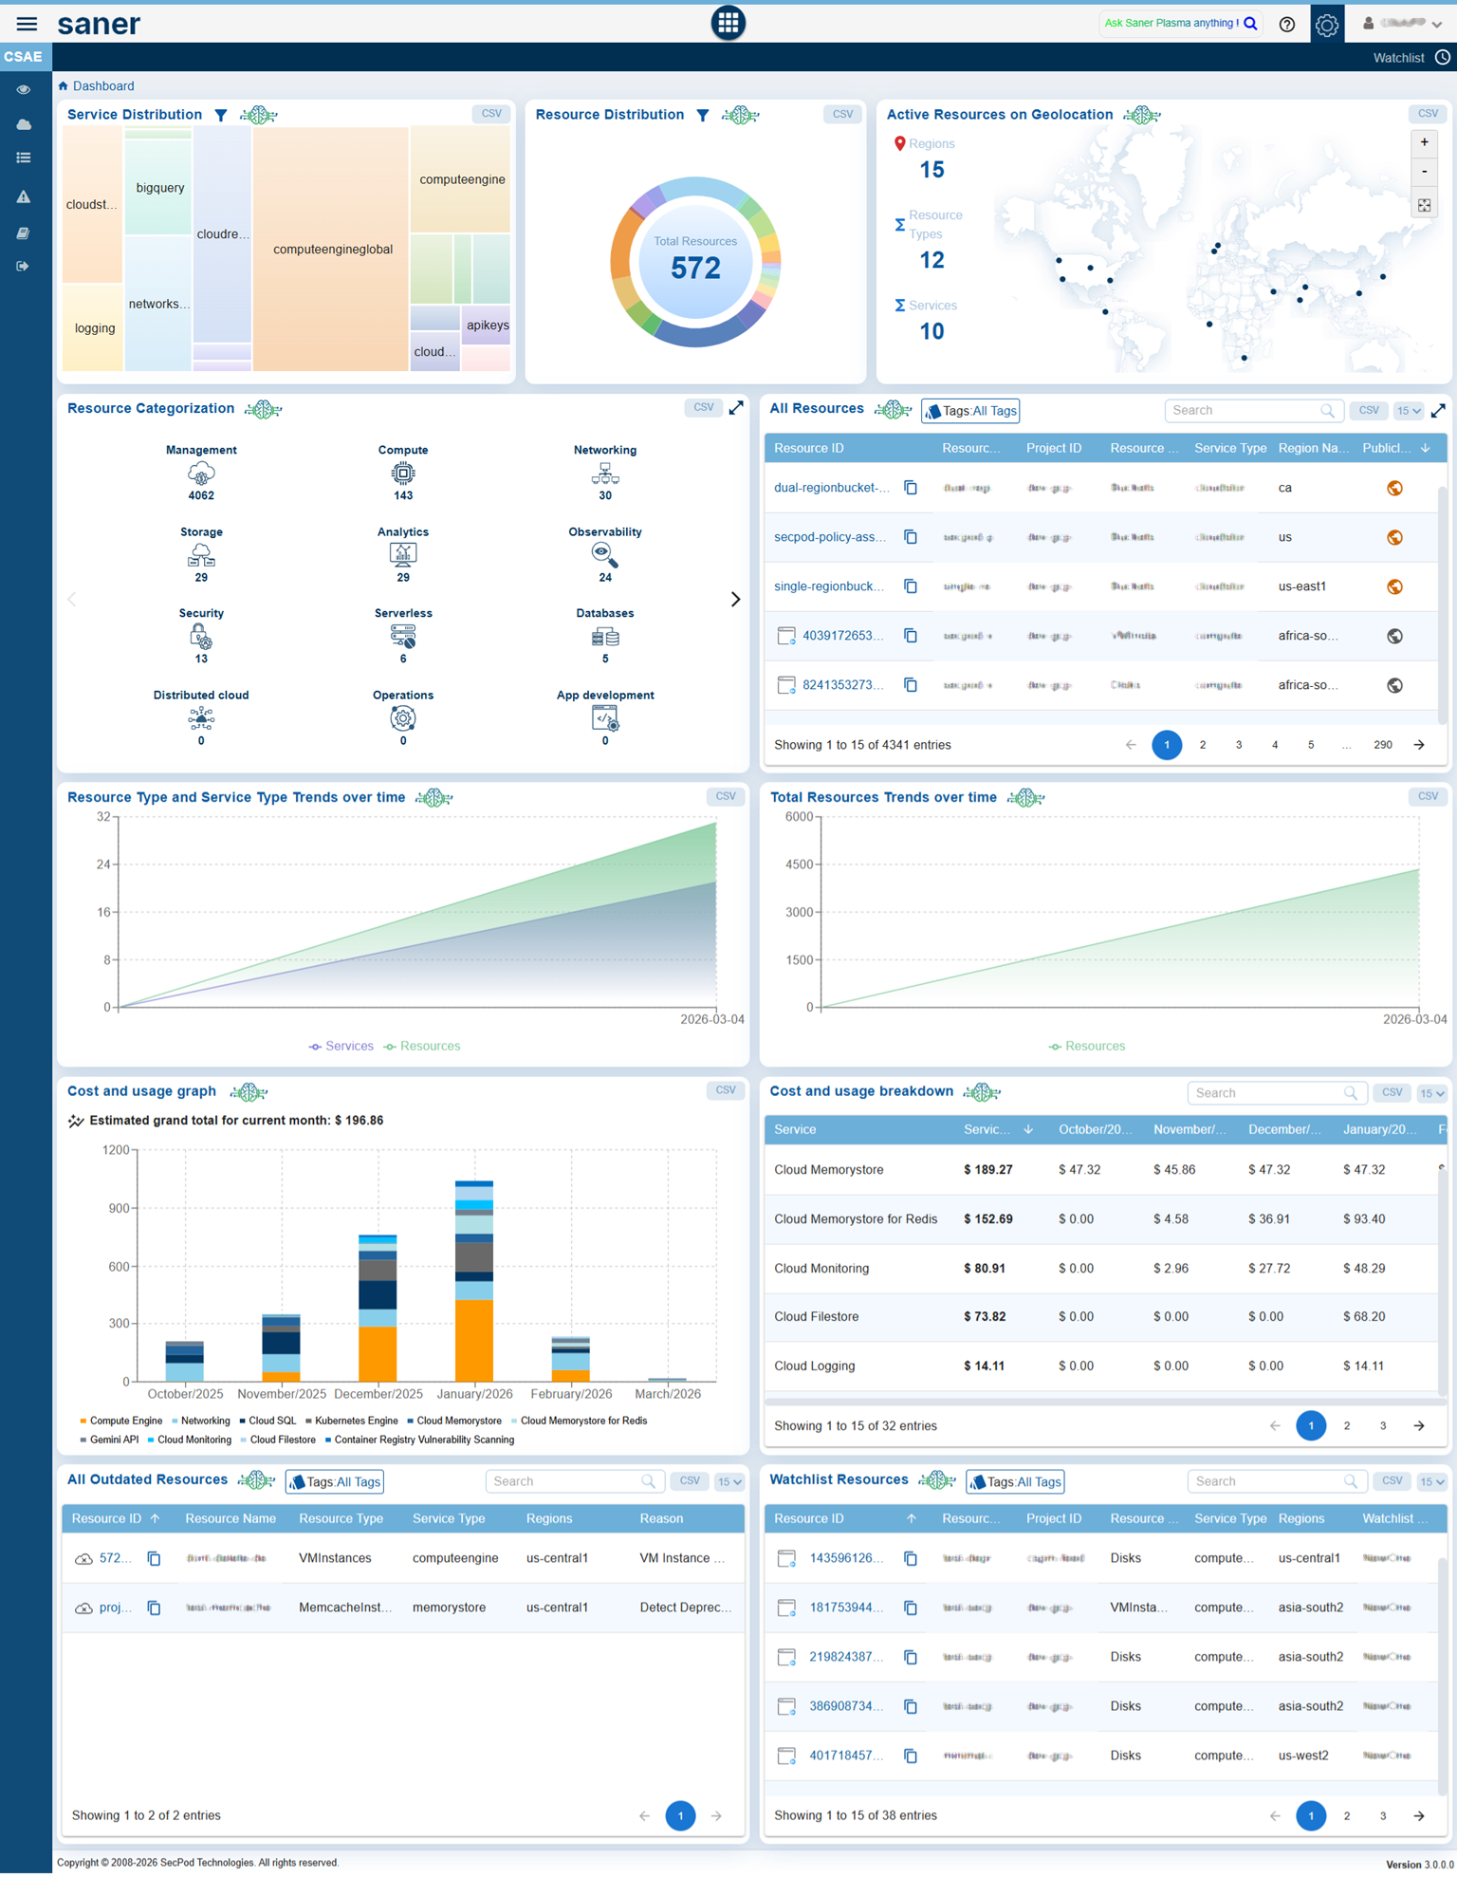1457x1877 pixels.
Task: Expand the Resource Categorization panel to fullscreen
Action: click(736, 408)
